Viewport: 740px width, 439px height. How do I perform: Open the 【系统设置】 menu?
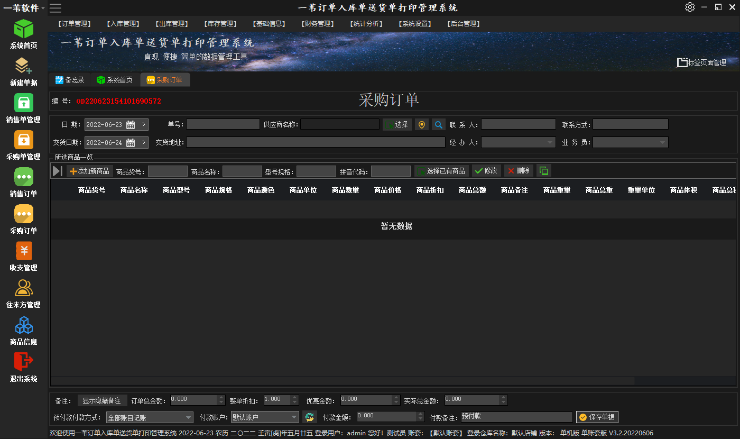(x=415, y=24)
